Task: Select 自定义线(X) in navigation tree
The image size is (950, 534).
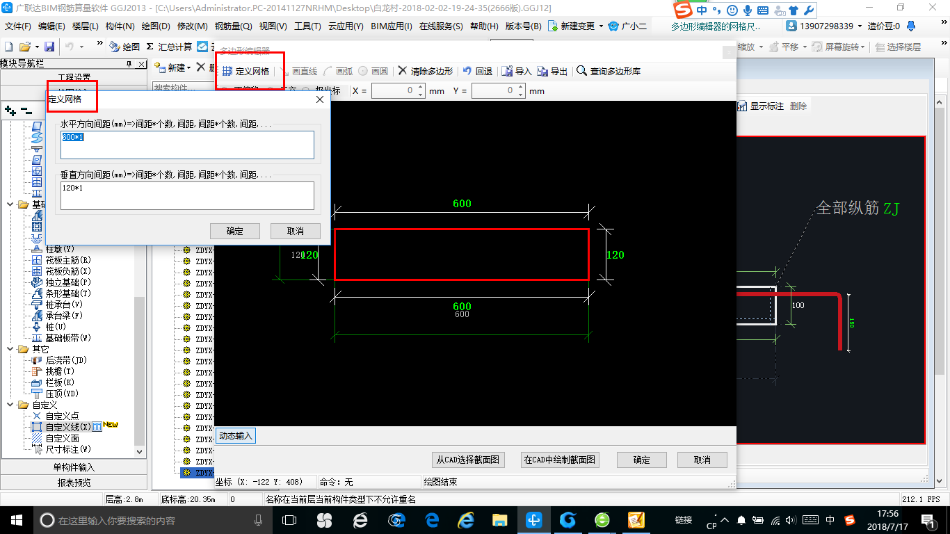Action: pyautogui.click(x=68, y=427)
